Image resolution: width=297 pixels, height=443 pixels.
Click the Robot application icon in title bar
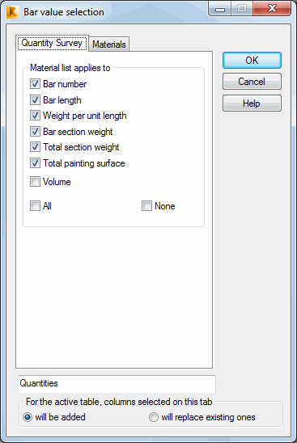coord(13,12)
